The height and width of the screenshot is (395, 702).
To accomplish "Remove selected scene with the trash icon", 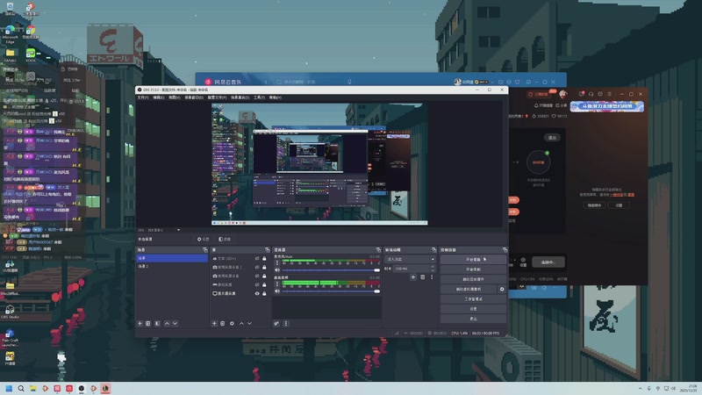I will click(147, 323).
